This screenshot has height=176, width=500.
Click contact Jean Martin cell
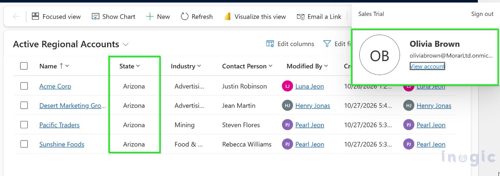[239, 106]
